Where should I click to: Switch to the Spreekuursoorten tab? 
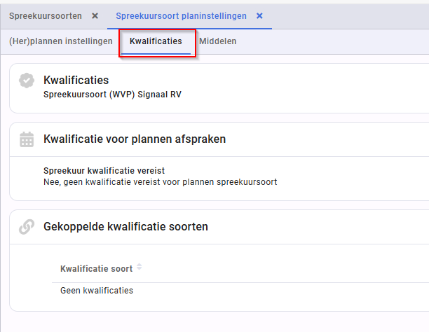click(x=46, y=16)
